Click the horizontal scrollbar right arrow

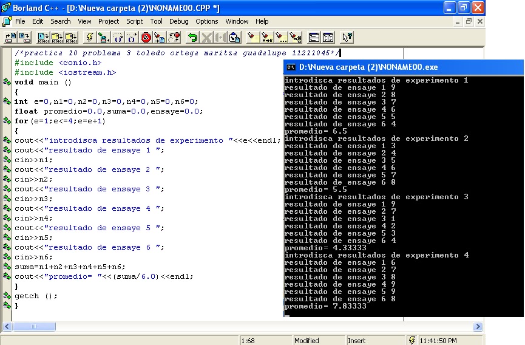(x=478, y=326)
